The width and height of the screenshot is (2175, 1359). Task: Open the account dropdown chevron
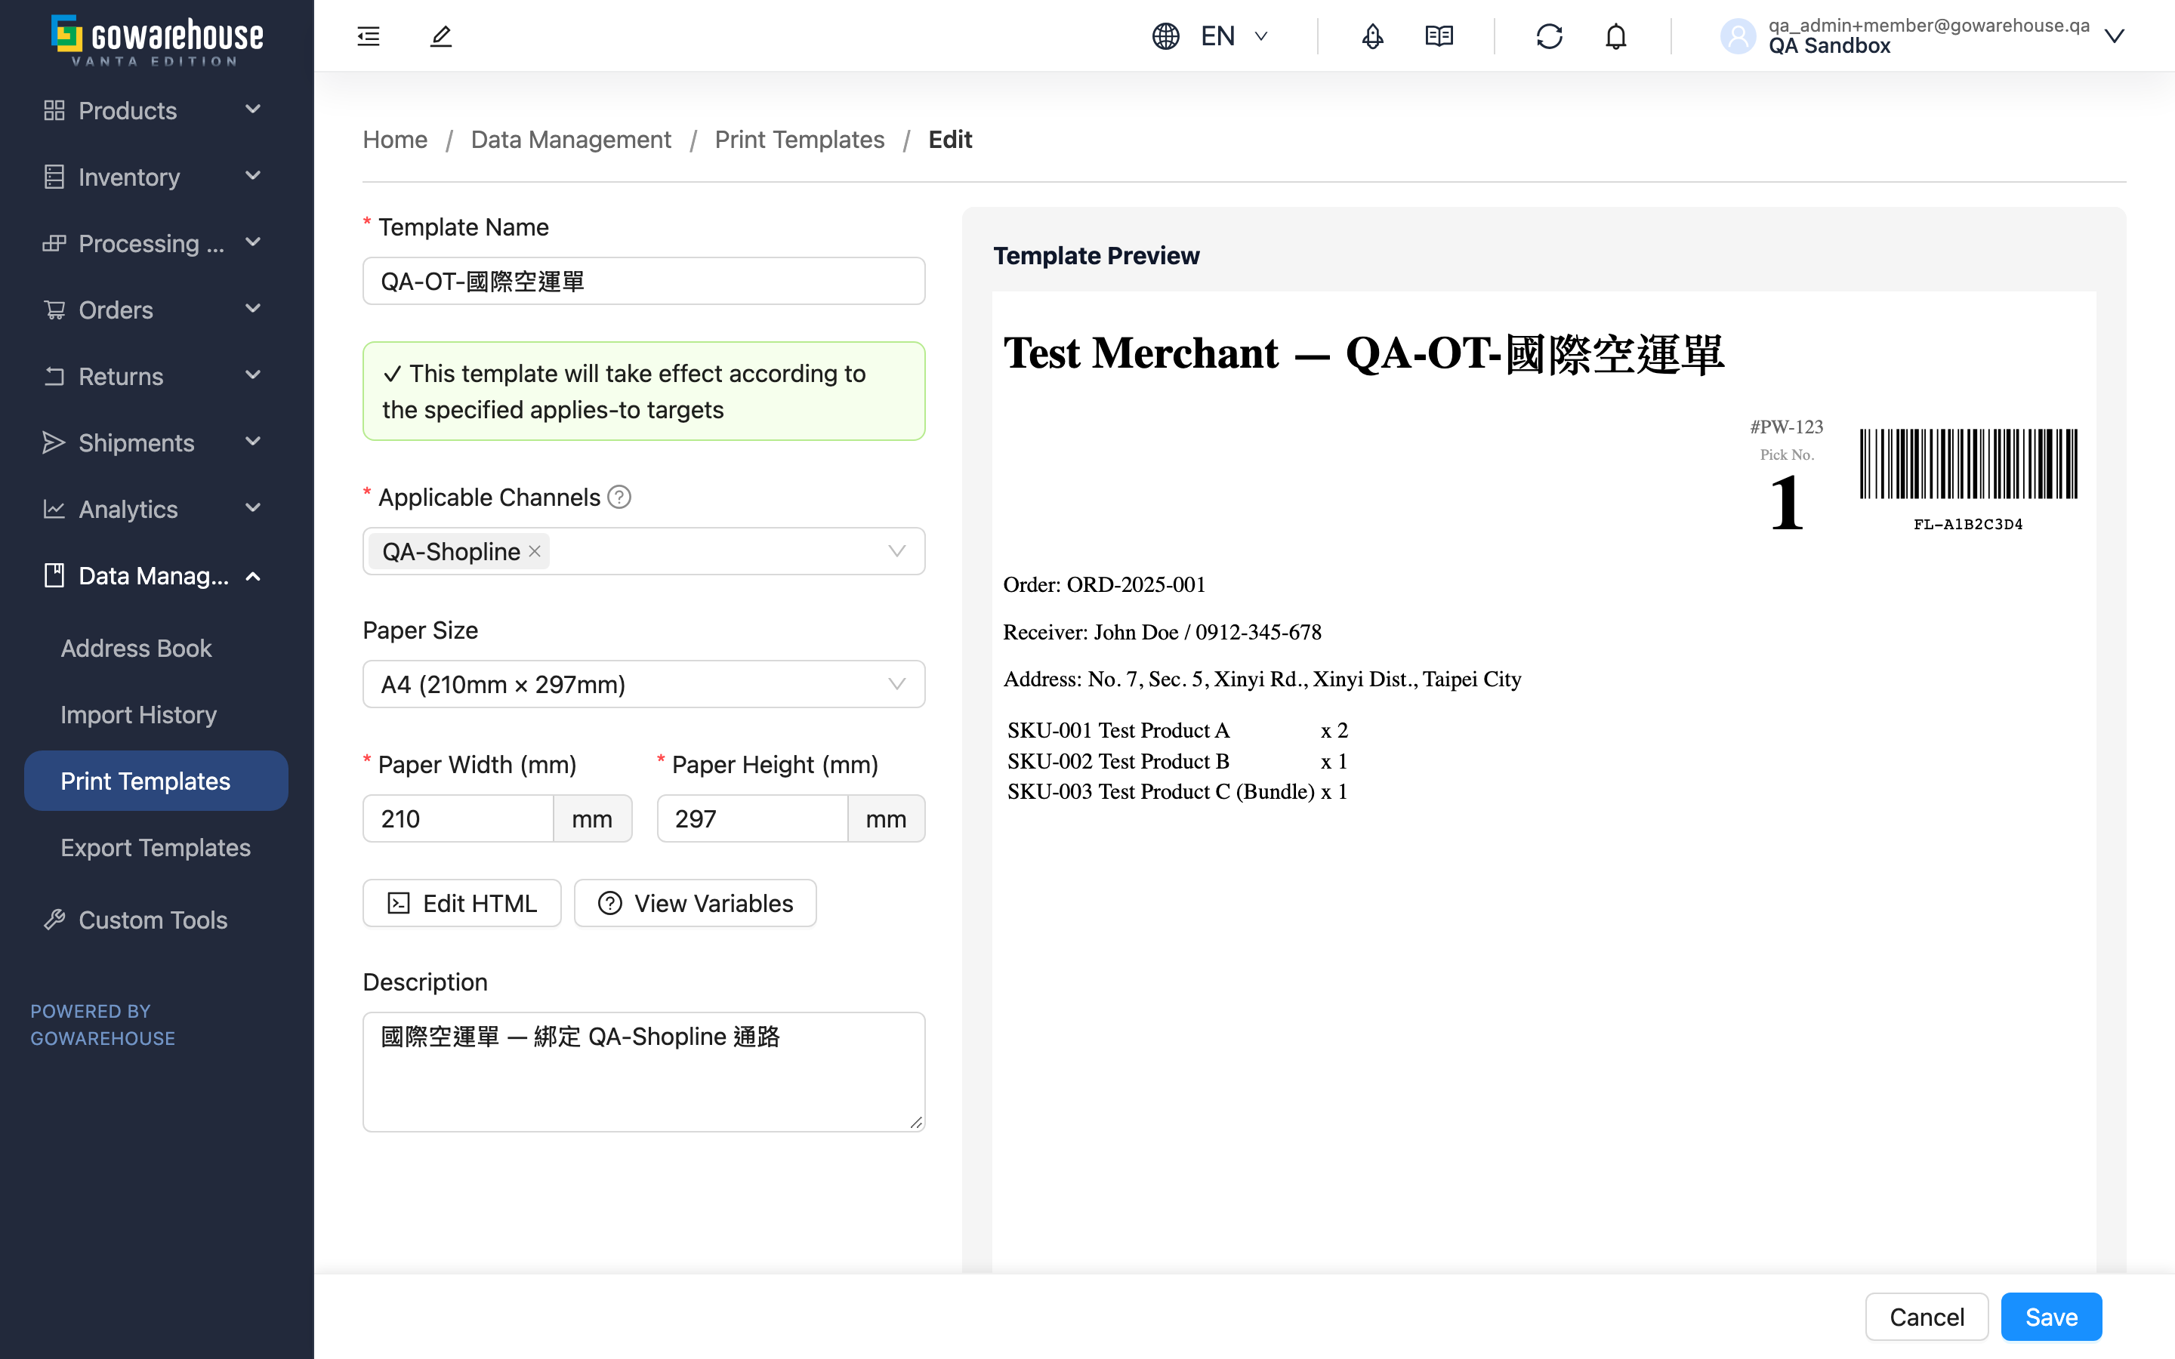[2114, 36]
